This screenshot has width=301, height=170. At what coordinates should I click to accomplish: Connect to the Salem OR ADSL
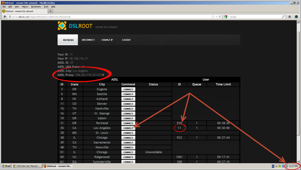tap(128, 118)
